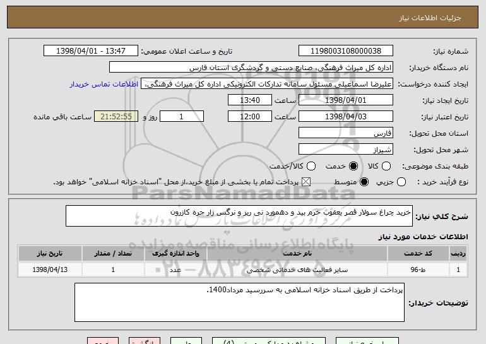The width and height of the screenshot is (486, 344).
Task: Click the need number field 1198003108000038
Action: (x=346, y=51)
